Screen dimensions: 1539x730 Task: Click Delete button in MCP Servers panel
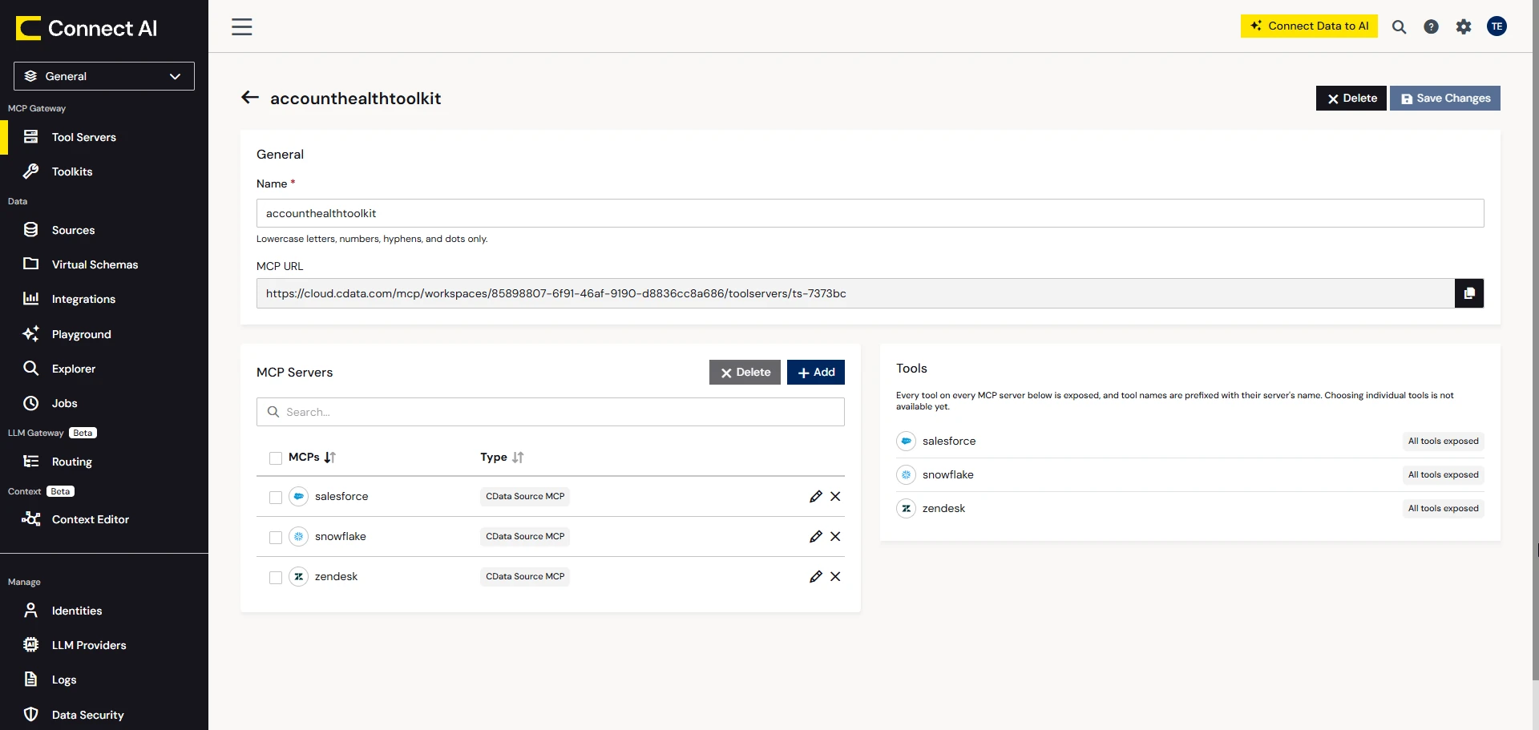click(745, 372)
